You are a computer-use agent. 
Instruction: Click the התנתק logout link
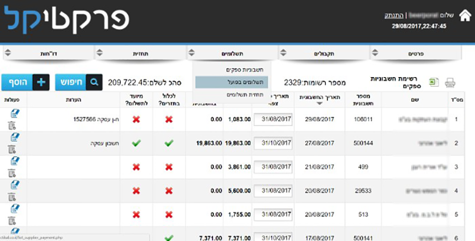click(394, 15)
